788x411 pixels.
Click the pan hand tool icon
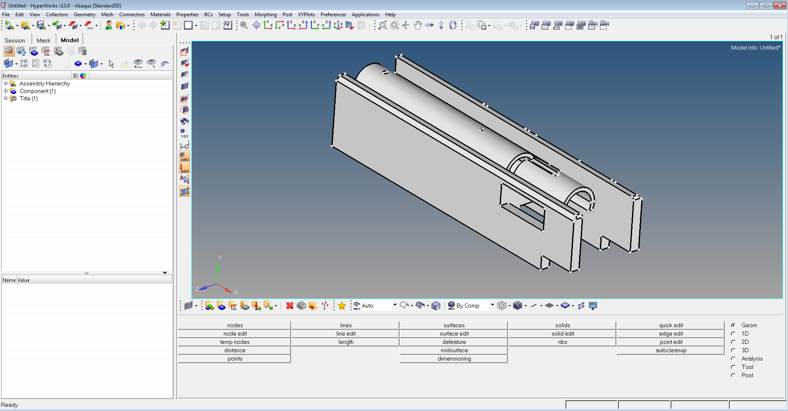(417, 25)
